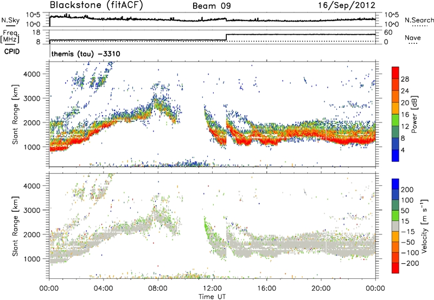The height and width of the screenshot is (300, 434).
Task: Click the '18' tick on frequency axis
Action: [x=36, y=32]
